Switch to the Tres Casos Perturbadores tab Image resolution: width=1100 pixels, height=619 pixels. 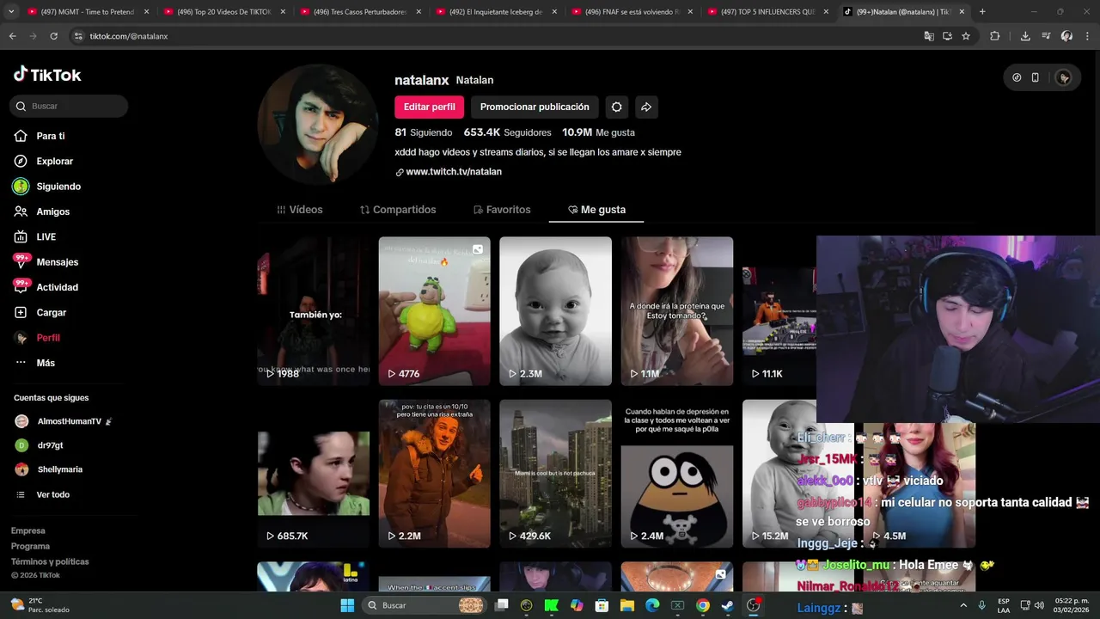click(x=360, y=12)
